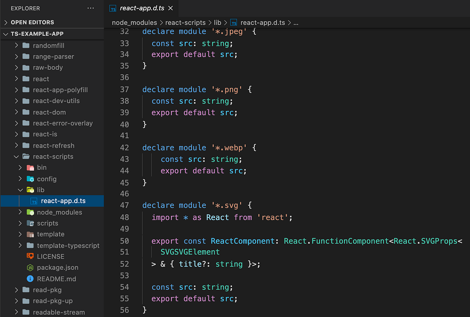Collapse the TS-EXAMPLE-APP root folder
Image resolution: width=470 pixels, height=317 pixels.
click(6, 34)
